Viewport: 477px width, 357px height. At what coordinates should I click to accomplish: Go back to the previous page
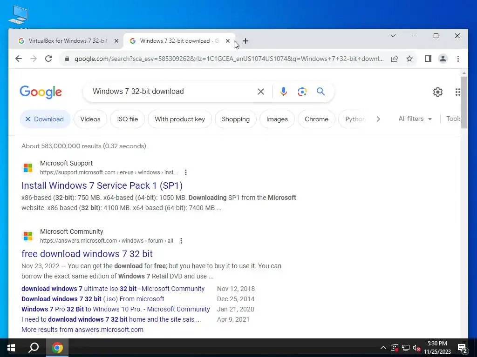tap(19, 59)
